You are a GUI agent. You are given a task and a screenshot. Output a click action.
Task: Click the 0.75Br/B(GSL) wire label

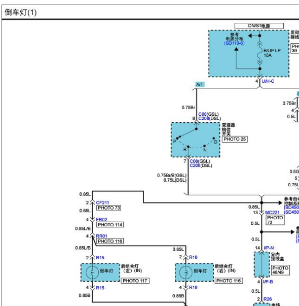[172, 176]
